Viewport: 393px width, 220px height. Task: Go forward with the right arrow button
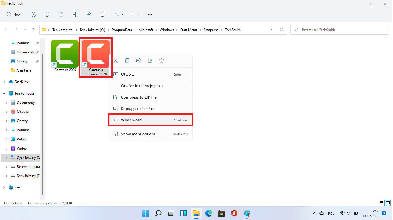(16, 30)
